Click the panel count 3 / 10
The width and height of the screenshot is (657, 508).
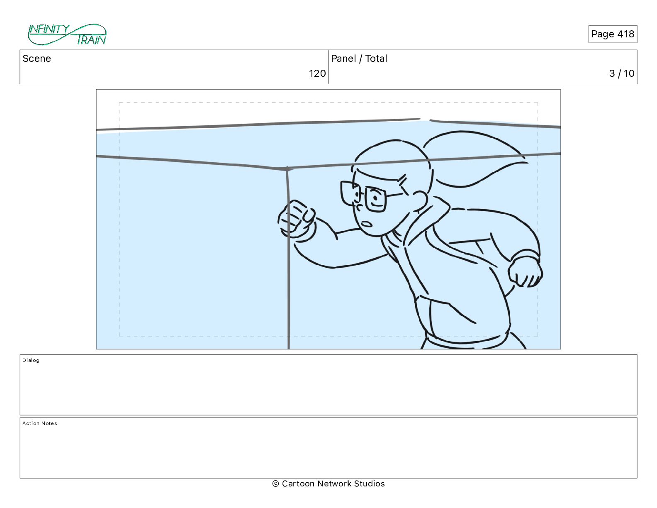(622, 73)
